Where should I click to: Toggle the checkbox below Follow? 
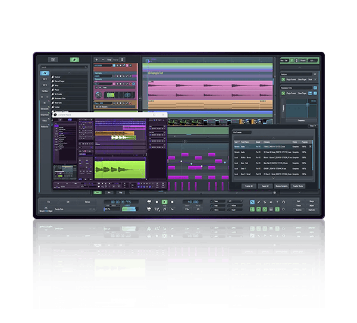pos(229,209)
